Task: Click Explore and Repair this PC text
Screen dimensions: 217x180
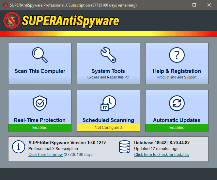Action: pos(108,77)
